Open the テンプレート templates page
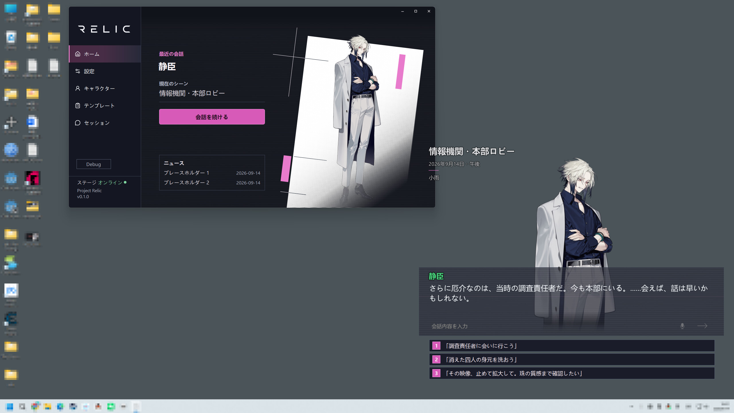This screenshot has width=734, height=413. click(105, 106)
